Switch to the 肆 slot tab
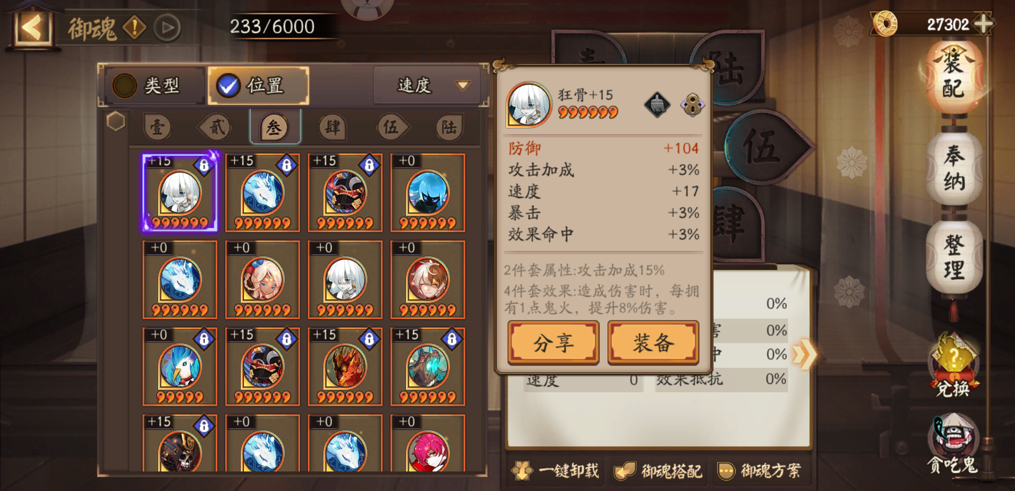The width and height of the screenshot is (1015, 491). [x=332, y=127]
